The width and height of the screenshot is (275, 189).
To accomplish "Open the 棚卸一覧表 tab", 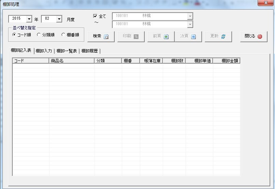I will pos(67,51).
